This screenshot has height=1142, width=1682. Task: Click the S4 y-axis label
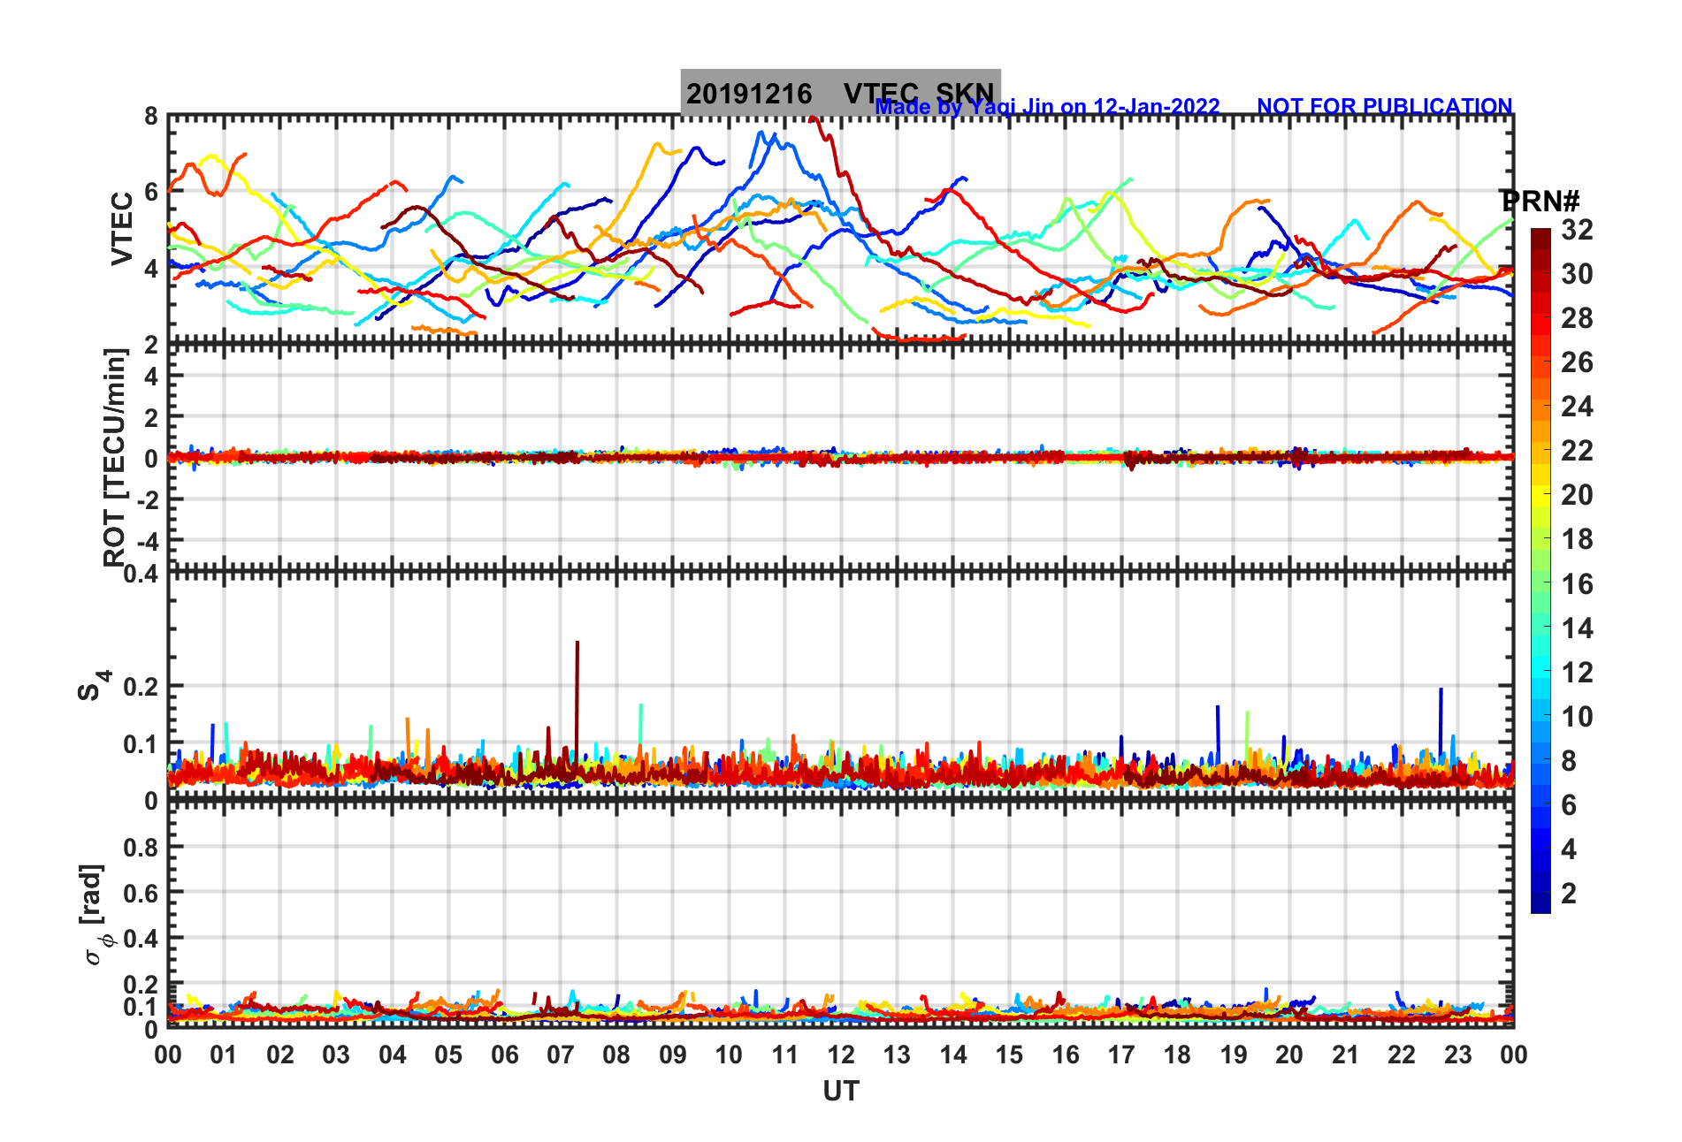[94, 685]
